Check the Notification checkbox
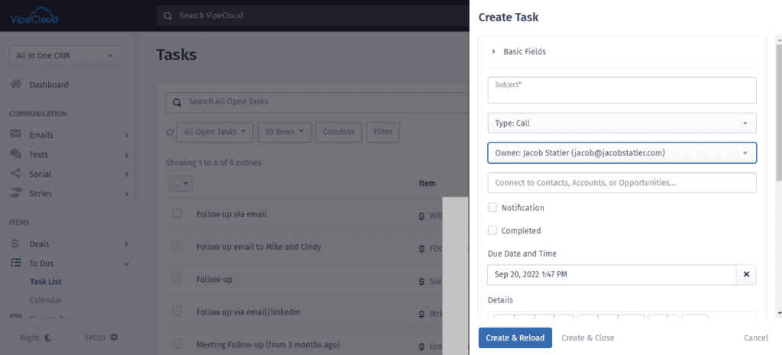Image resolution: width=782 pixels, height=355 pixels. pos(493,207)
